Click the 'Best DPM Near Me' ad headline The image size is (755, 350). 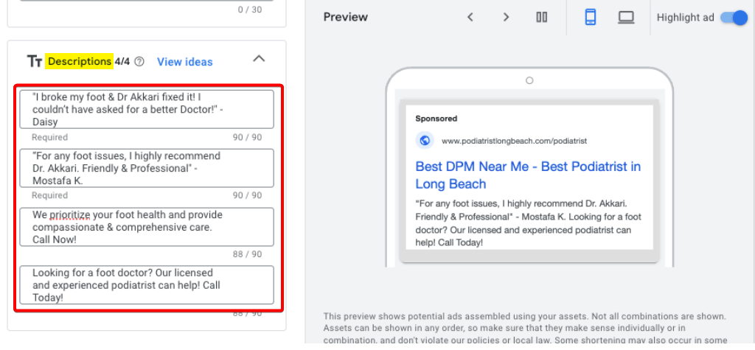tap(527, 175)
